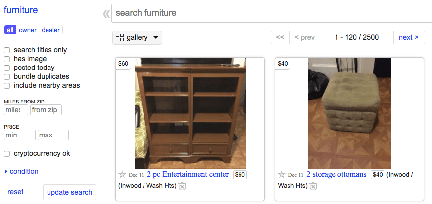Click the search furniture input box
Viewport: 432px width, 204px height.
272,13
